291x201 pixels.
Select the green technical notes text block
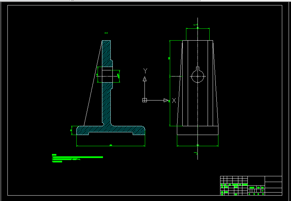click(x=77, y=158)
